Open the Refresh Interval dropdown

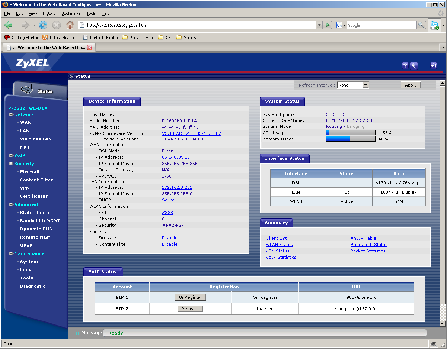pos(352,85)
